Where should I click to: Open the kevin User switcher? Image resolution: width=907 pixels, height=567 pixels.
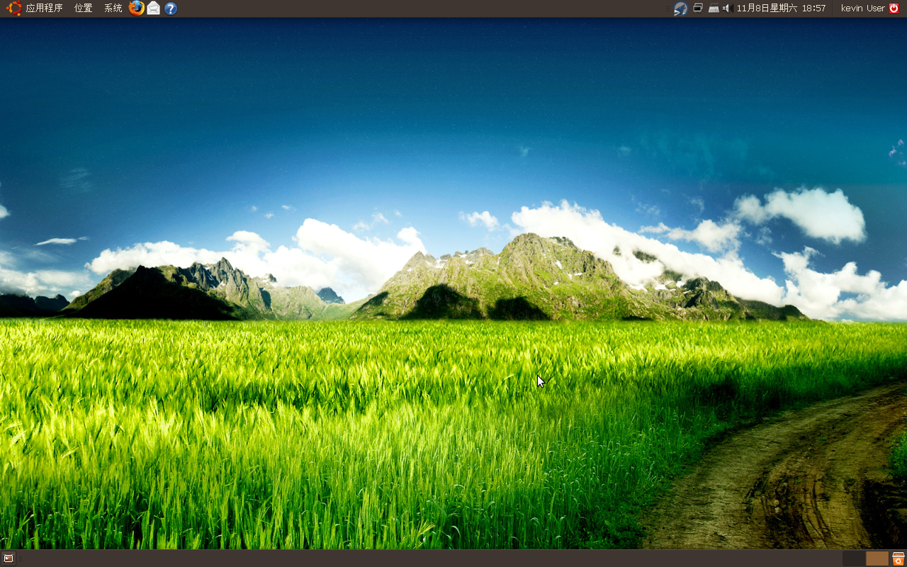coord(863,9)
